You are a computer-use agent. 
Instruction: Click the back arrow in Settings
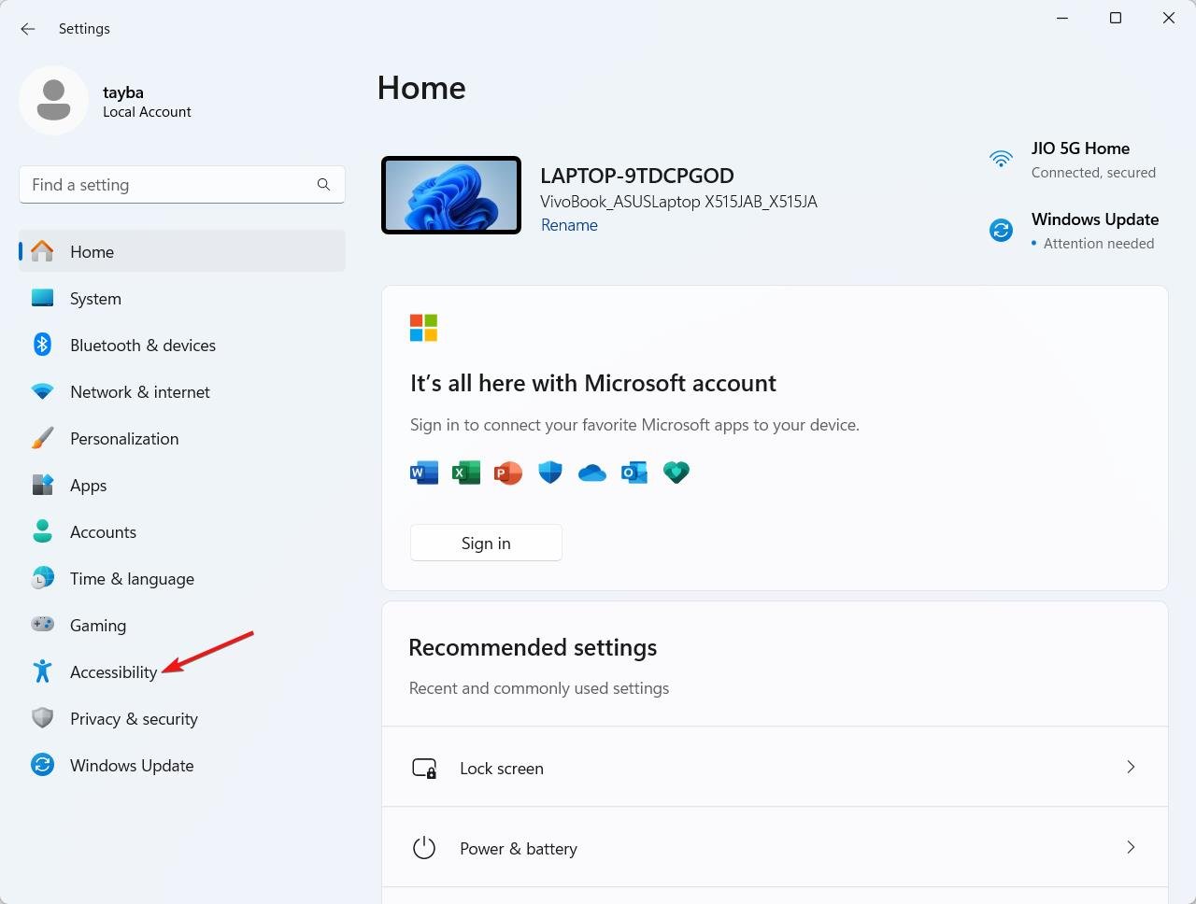pyautogui.click(x=28, y=29)
